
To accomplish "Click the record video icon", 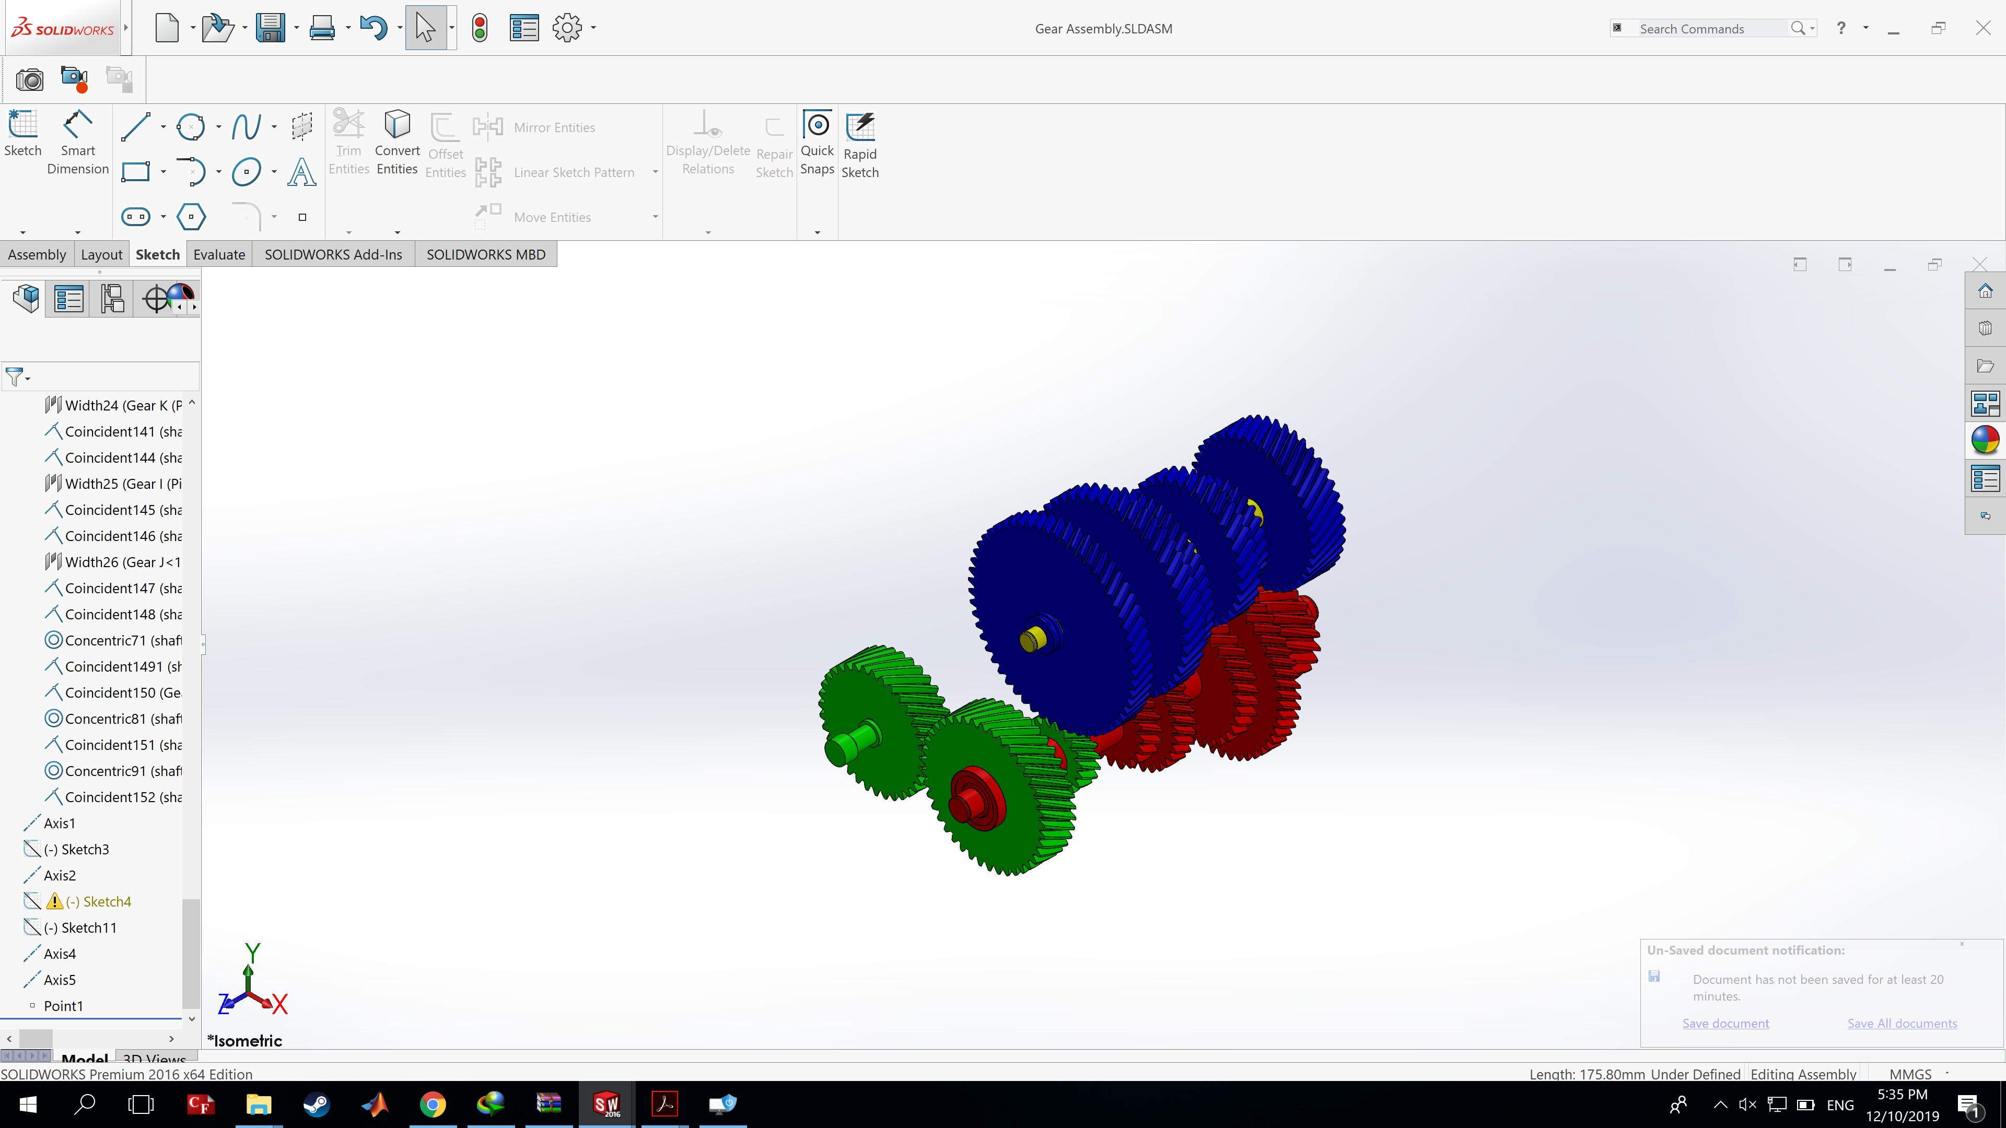I will (x=75, y=79).
